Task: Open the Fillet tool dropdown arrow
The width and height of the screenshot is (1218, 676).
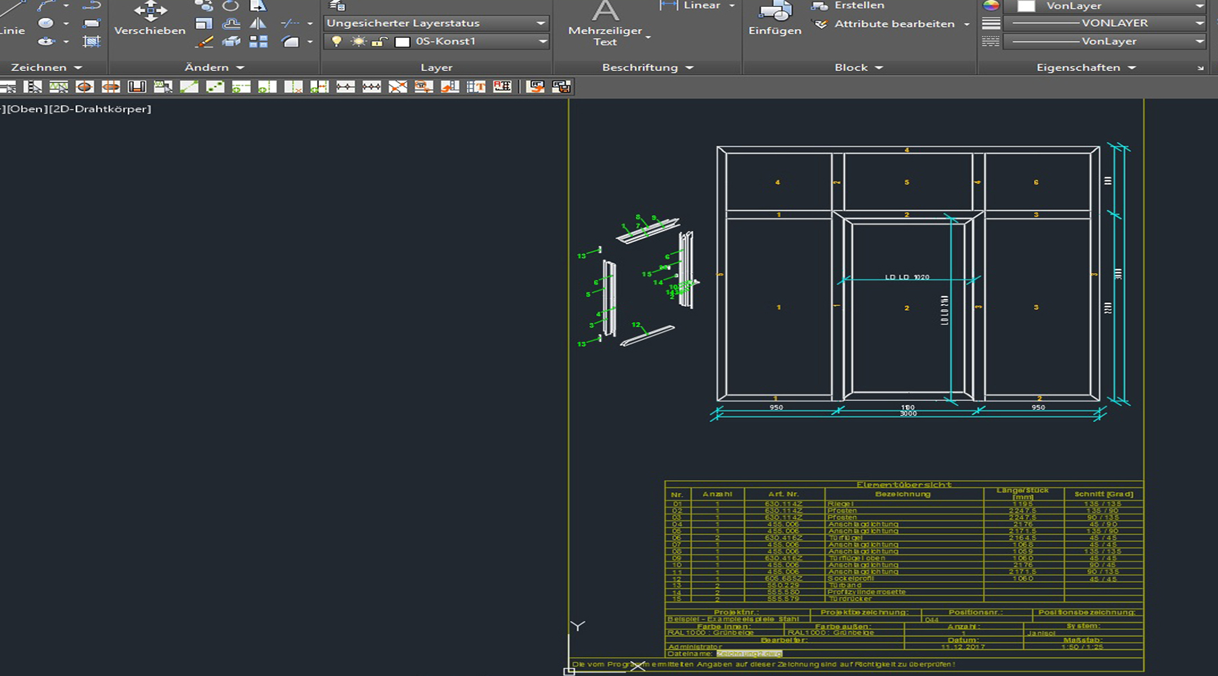Action: pos(310,42)
